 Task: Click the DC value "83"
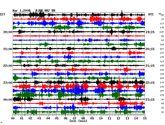(162, 108)
